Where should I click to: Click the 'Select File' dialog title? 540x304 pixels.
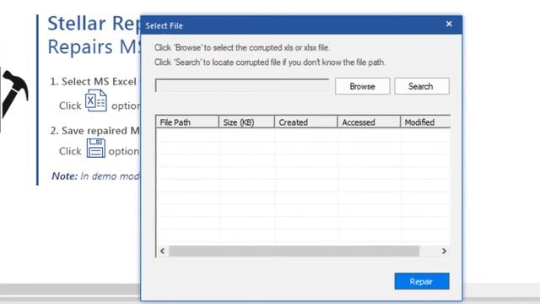164,25
